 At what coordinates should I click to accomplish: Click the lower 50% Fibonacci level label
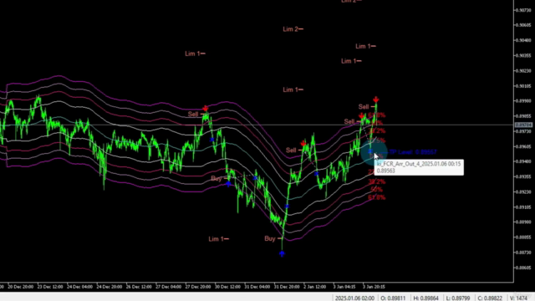[376, 190]
